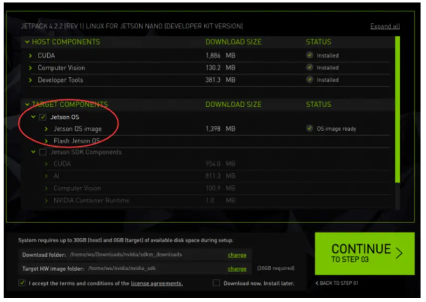
Task: Expand the host Computer Vision row
Action: (x=30, y=68)
